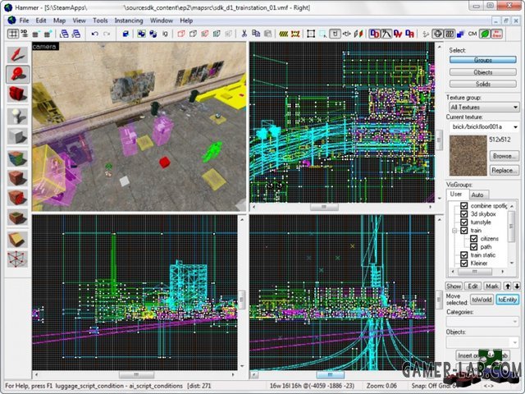Activate the Magnify tool in left toolbar
This screenshot has width=525, height=394.
[17, 74]
